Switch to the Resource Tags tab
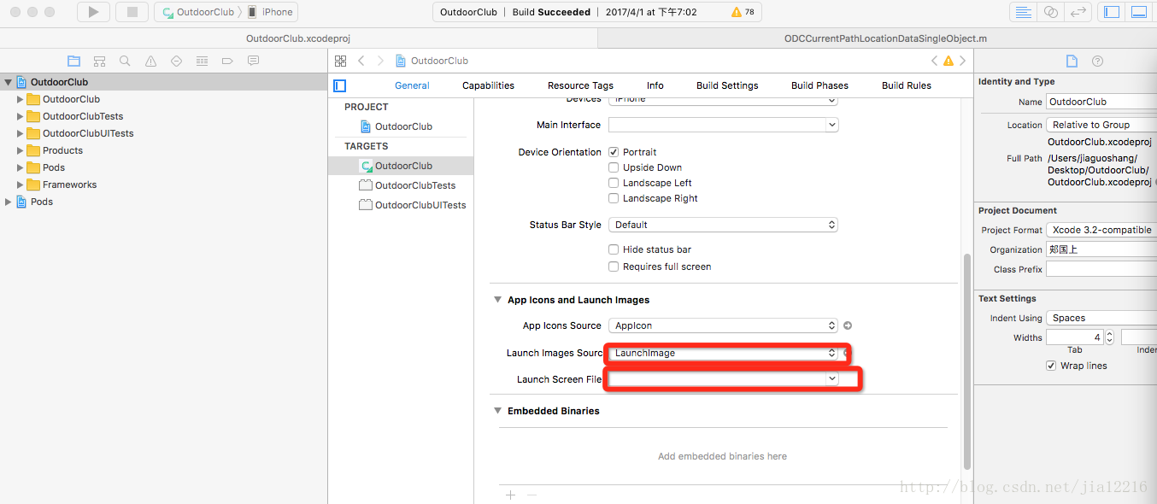 [x=580, y=85]
